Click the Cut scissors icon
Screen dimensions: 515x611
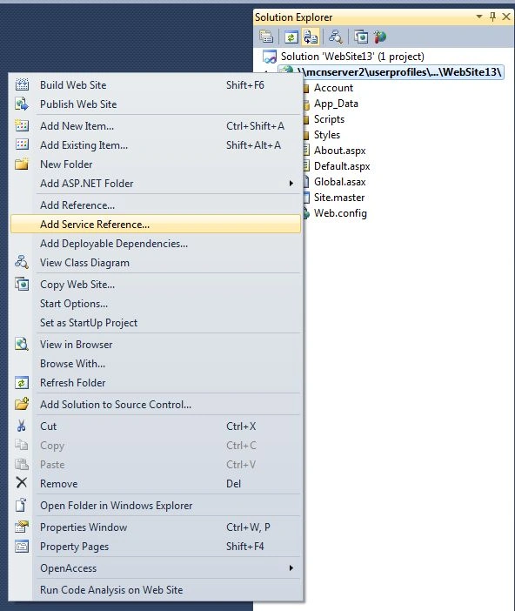click(22, 426)
